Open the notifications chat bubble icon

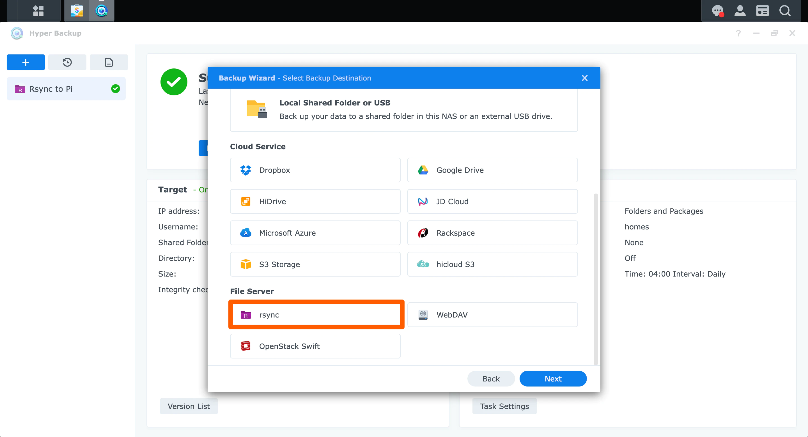(717, 11)
